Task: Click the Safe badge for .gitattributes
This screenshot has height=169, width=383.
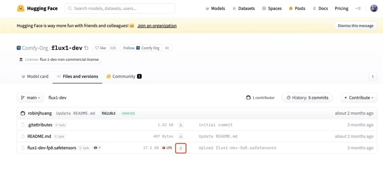Action: (60, 125)
